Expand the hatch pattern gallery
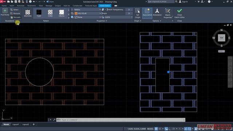 tap(68, 17)
